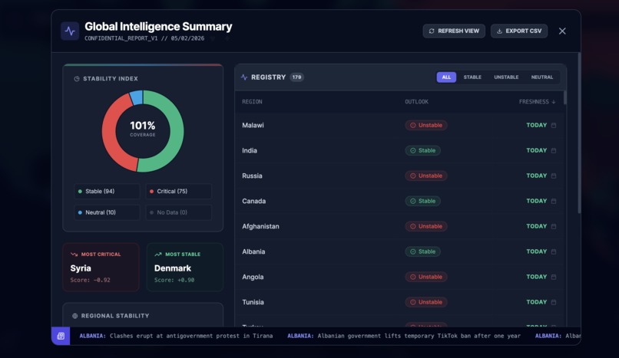The image size is (619, 358).
Task: Click the calendar icon in Afghanistan row
Action: tap(554, 226)
